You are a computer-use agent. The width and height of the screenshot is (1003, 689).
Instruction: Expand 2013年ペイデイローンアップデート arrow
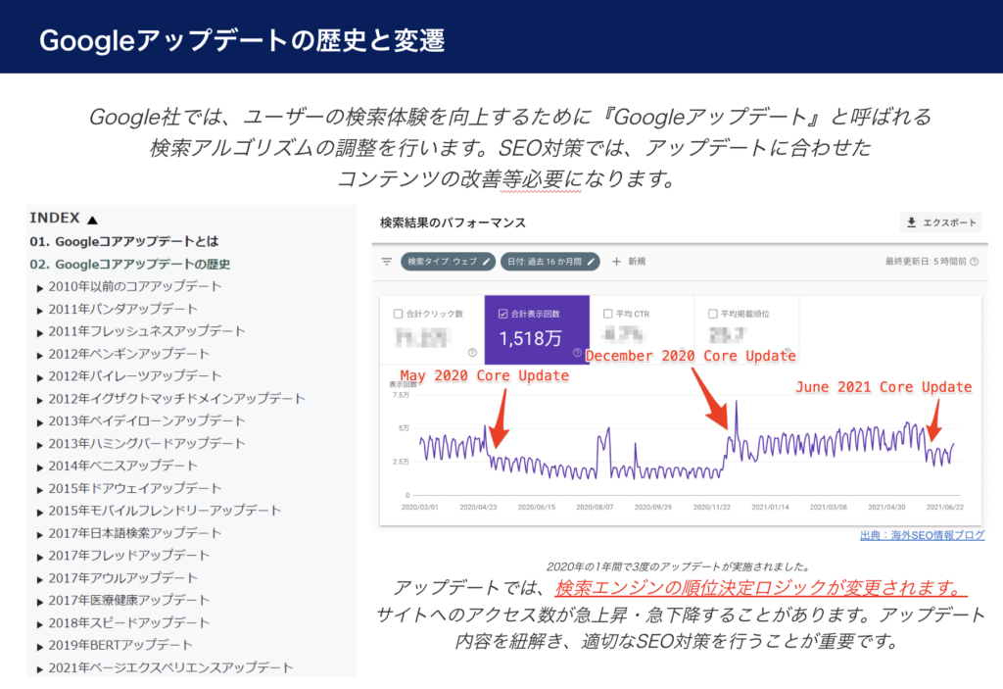coord(39,422)
